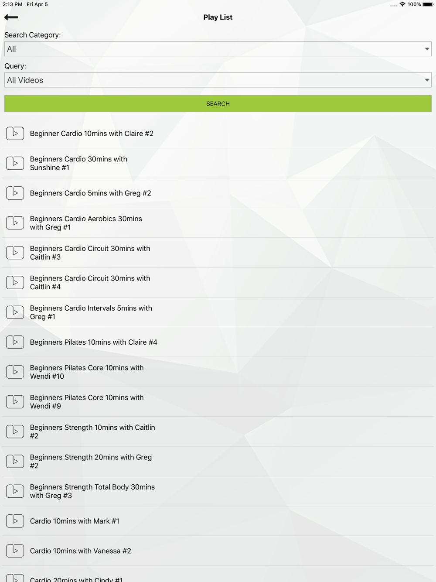Tap the Wi-Fi status icon
Image resolution: width=436 pixels, height=582 pixels.
click(402, 4)
